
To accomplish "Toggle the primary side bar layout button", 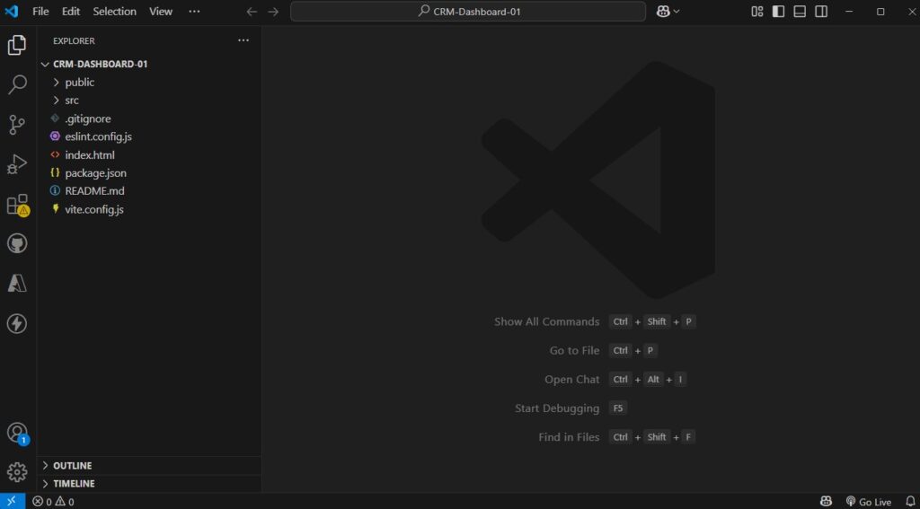I will [x=778, y=12].
